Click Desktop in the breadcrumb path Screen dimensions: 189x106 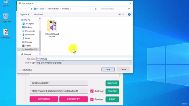[x=66, y=9]
